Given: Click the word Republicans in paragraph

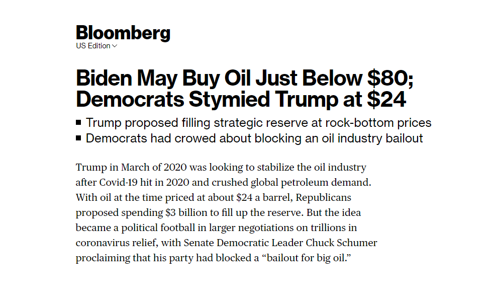Looking at the screenshot, I should [x=323, y=198].
